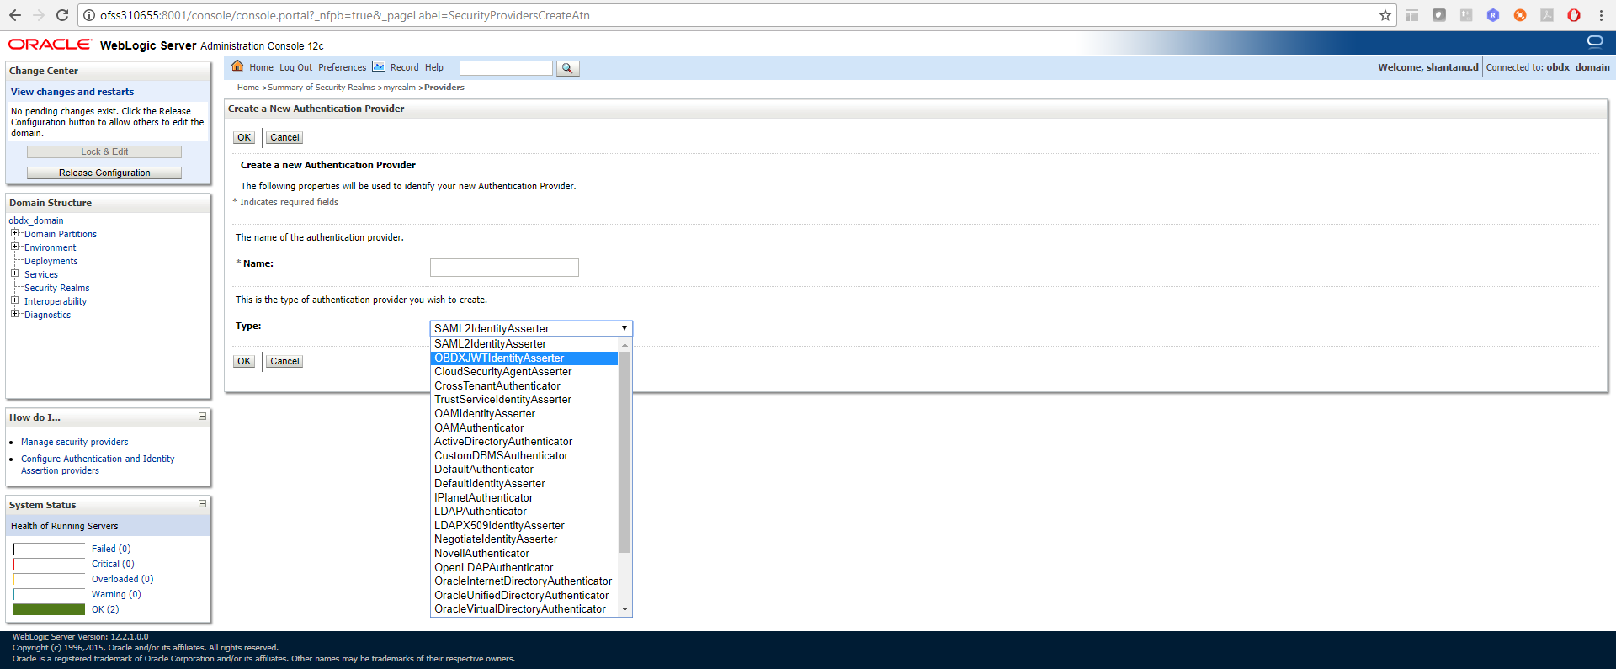Collapse the How do I panel
Screen dimensions: 1616x669
(202, 417)
